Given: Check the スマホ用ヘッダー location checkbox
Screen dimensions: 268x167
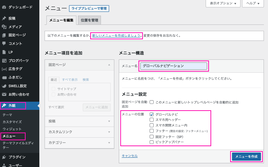Looking at the screenshot, I should [x=151, y=119].
